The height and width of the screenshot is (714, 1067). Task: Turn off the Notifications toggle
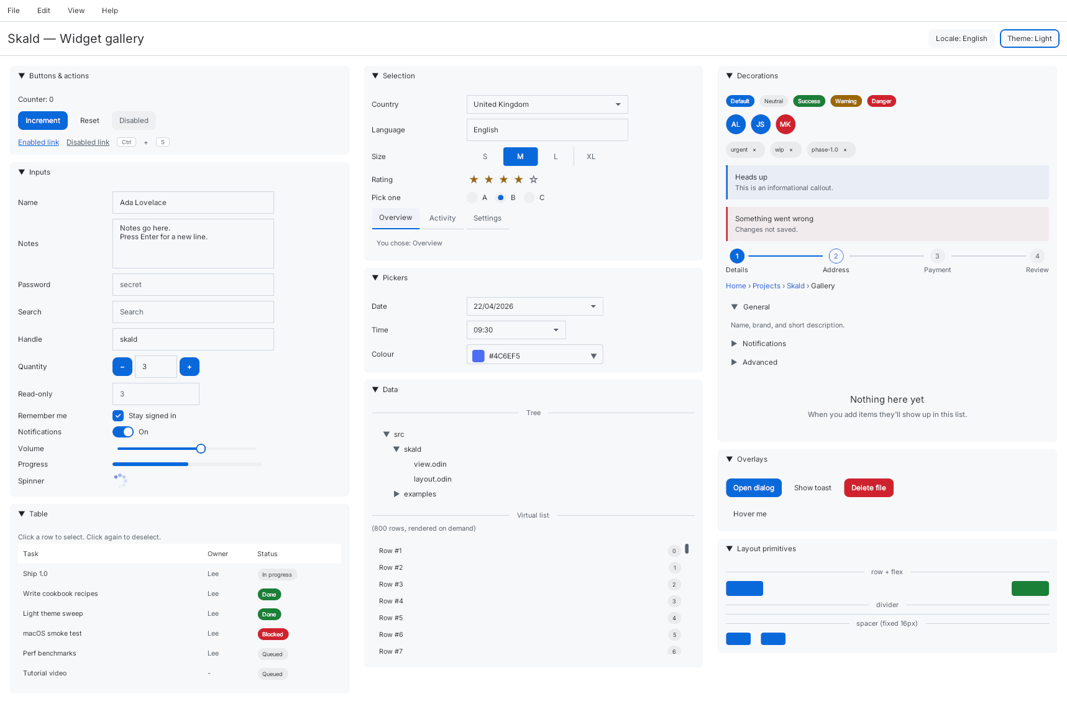[123, 432]
